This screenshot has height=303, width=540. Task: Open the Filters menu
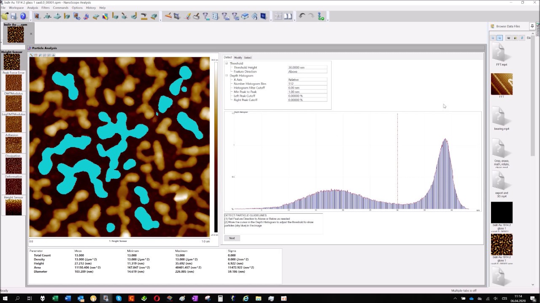coord(46,8)
